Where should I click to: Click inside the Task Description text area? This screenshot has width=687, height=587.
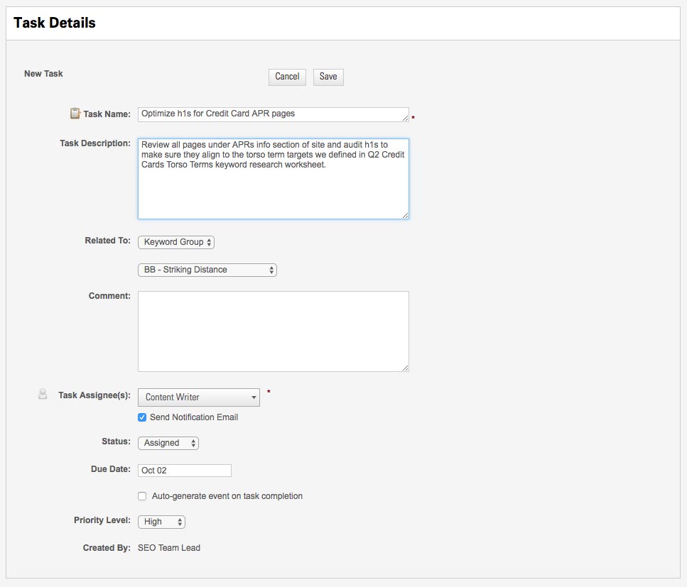[273, 185]
